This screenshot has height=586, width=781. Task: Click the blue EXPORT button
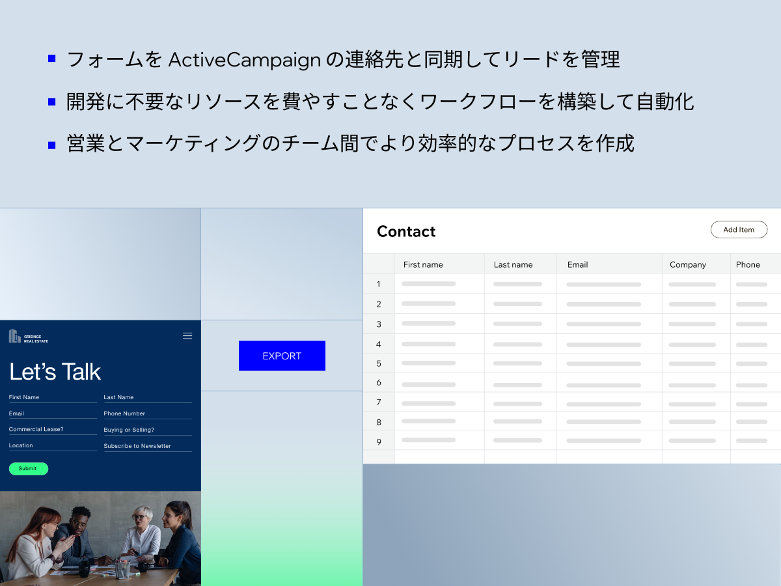click(282, 356)
